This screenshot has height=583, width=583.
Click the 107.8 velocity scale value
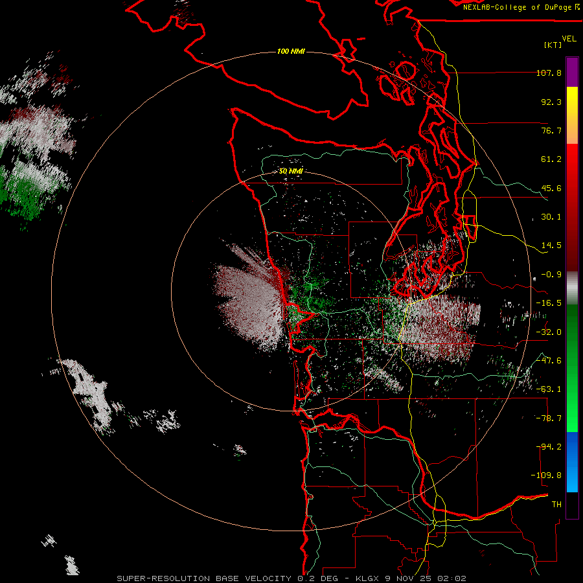pyautogui.click(x=549, y=73)
